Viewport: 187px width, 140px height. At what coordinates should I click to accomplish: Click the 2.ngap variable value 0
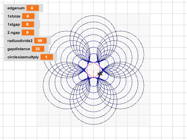(28, 33)
